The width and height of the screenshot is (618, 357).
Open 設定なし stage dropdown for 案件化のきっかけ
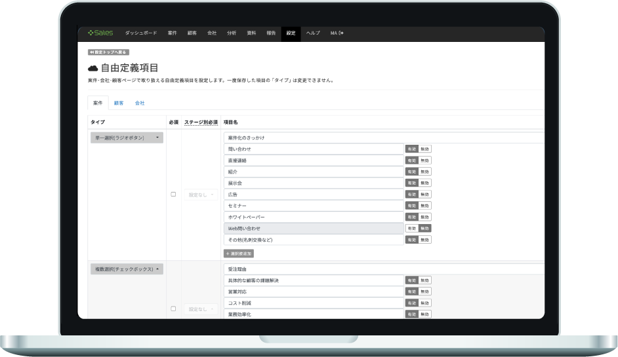tap(201, 195)
